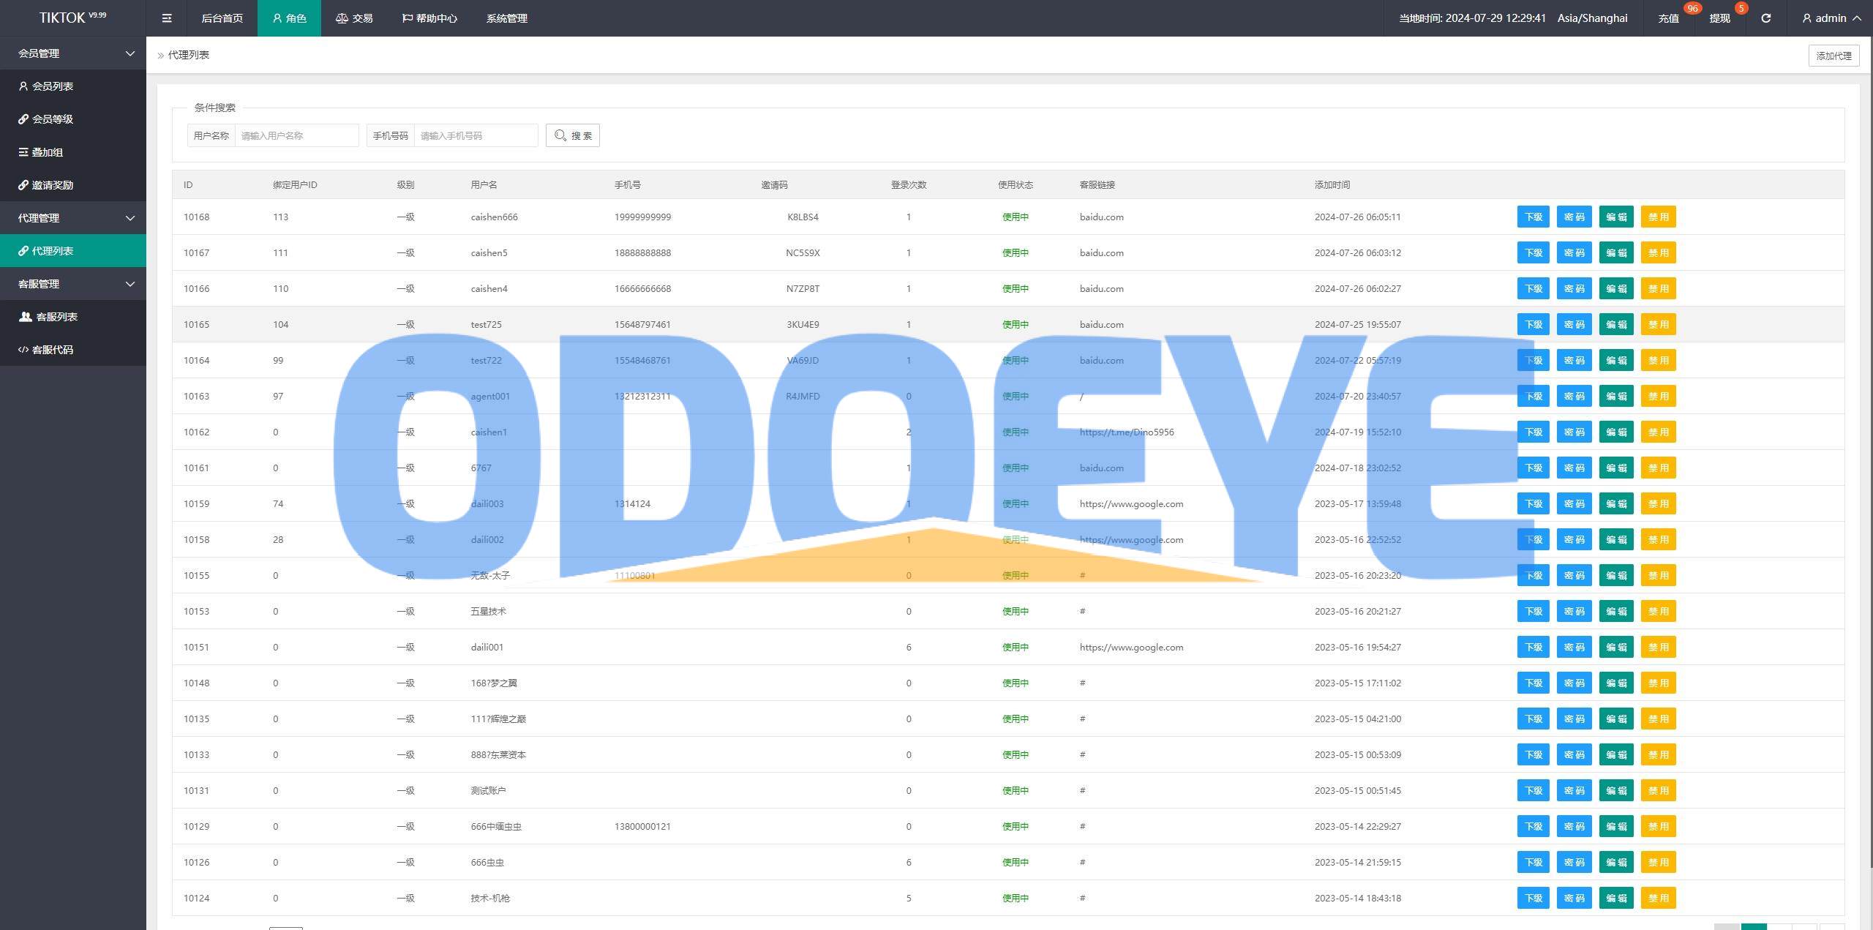This screenshot has width=1873, height=930.
Task: Click the 添加代理 button
Action: (x=1833, y=56)
